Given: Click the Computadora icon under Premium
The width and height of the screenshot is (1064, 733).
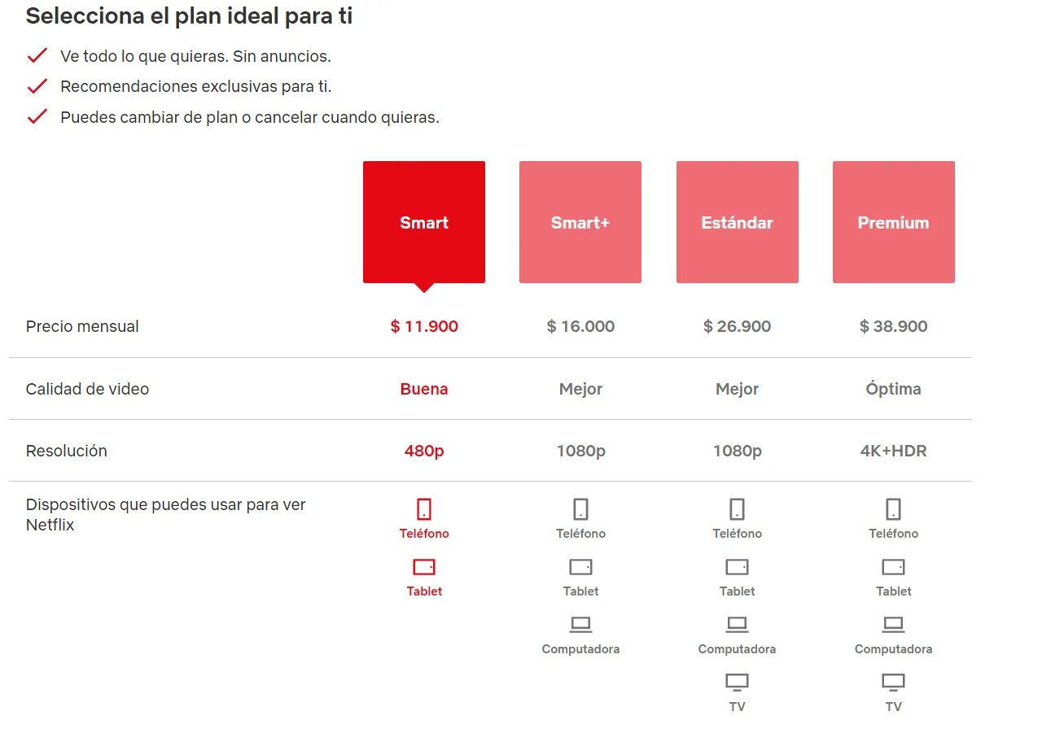Looking at the screenshot, I should pyautogui.click(x=893, y=625).
